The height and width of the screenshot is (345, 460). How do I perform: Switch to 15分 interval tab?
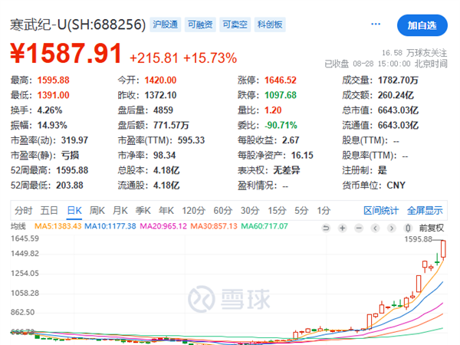(277, 210)
